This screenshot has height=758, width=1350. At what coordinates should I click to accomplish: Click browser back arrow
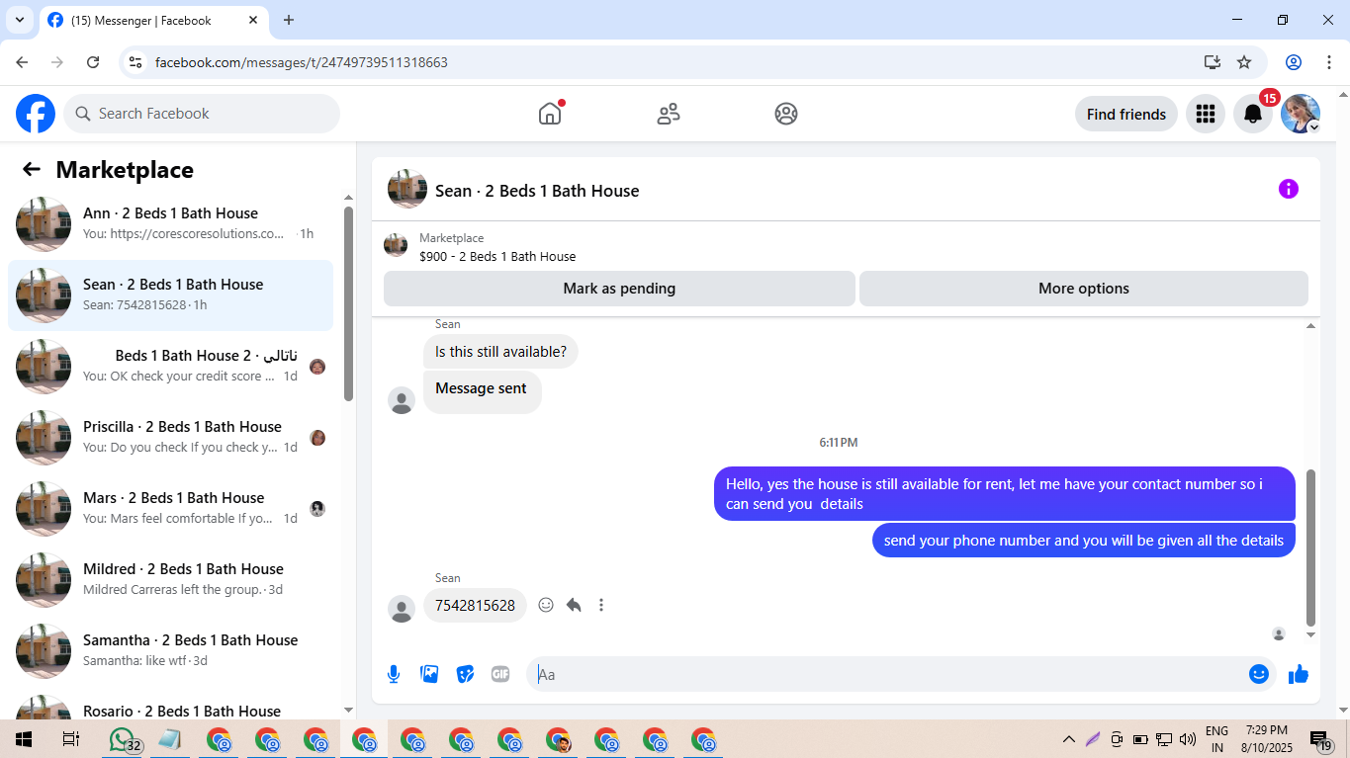[x=22, y=62]
